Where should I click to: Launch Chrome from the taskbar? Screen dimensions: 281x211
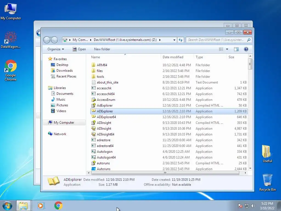click(58, 206)
